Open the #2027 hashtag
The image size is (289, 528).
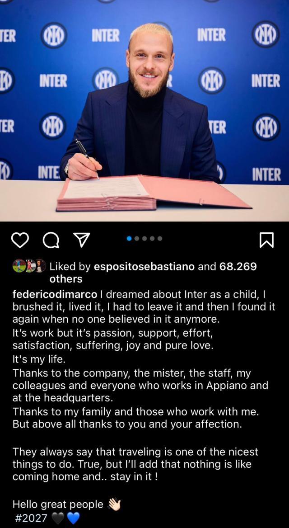pos(31,518)
